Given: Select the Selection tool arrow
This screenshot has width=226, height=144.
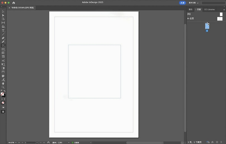Looking at the screenshot, I should coord(3,12).
